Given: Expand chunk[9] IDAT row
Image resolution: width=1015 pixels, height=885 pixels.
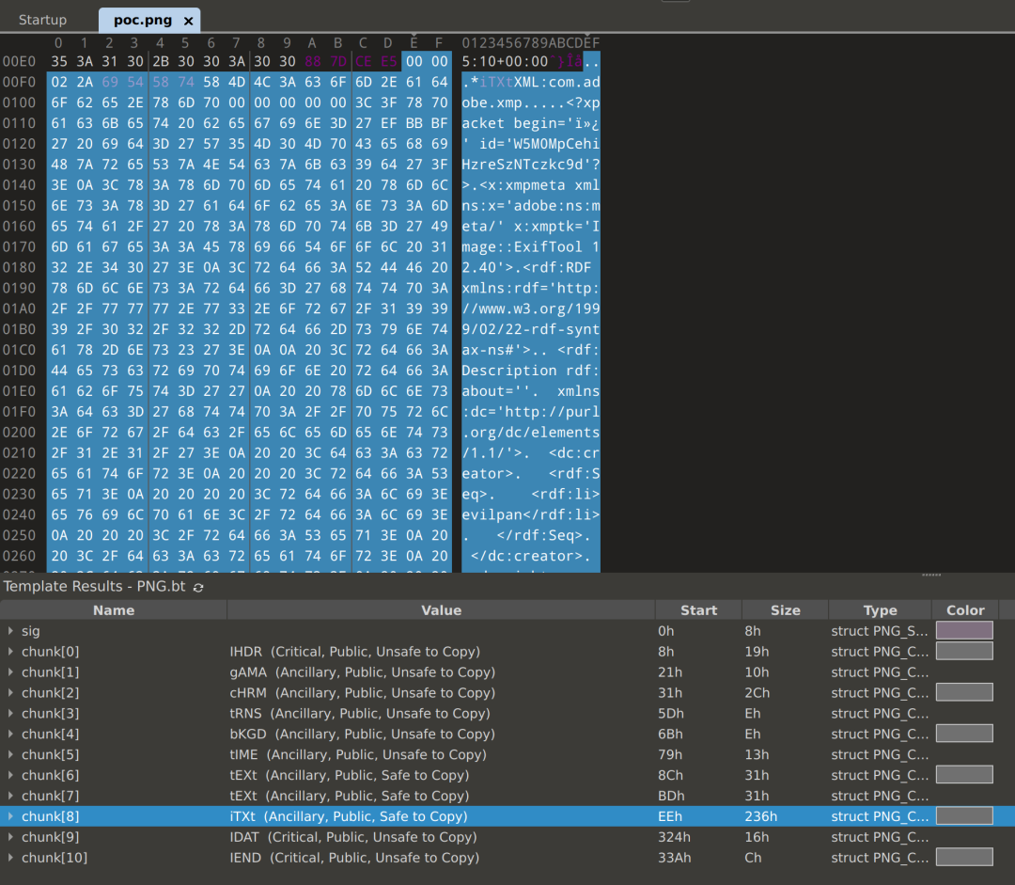Looking at the screenshot, I should 10,837.
